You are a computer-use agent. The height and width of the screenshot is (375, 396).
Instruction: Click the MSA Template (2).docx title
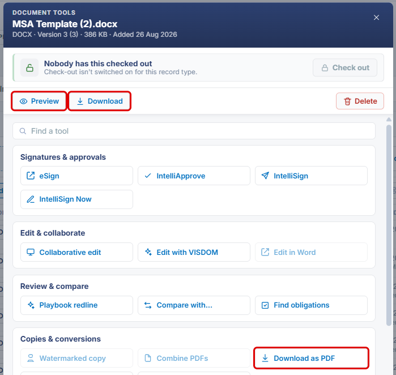tap(65, 24)
